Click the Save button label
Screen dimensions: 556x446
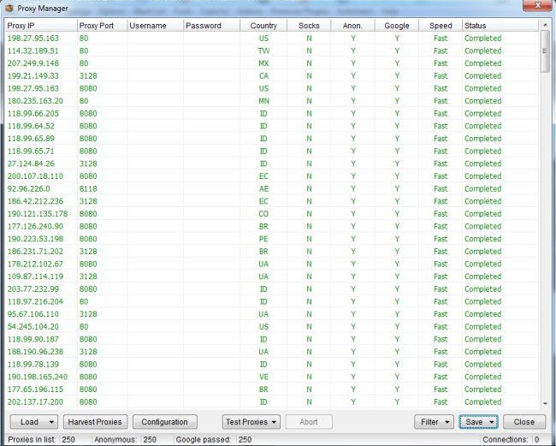(x=474, y=422)
